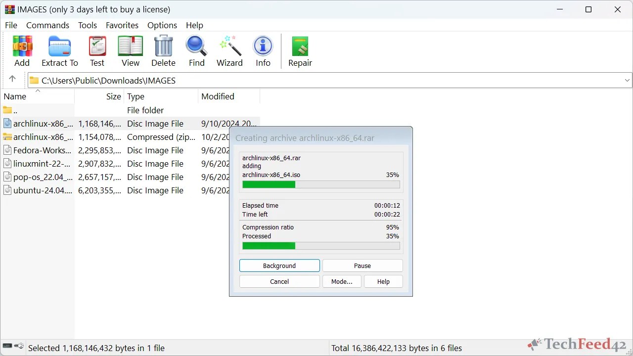Screen dimensions: 633x356
Task: Open the Find magnifier tool
Action: (196, 46)
